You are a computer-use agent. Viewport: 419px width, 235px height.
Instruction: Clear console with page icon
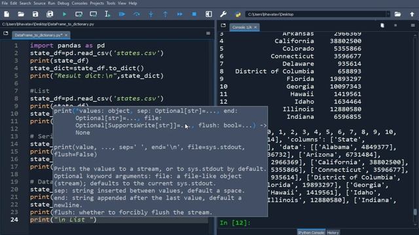click(382, 25)
